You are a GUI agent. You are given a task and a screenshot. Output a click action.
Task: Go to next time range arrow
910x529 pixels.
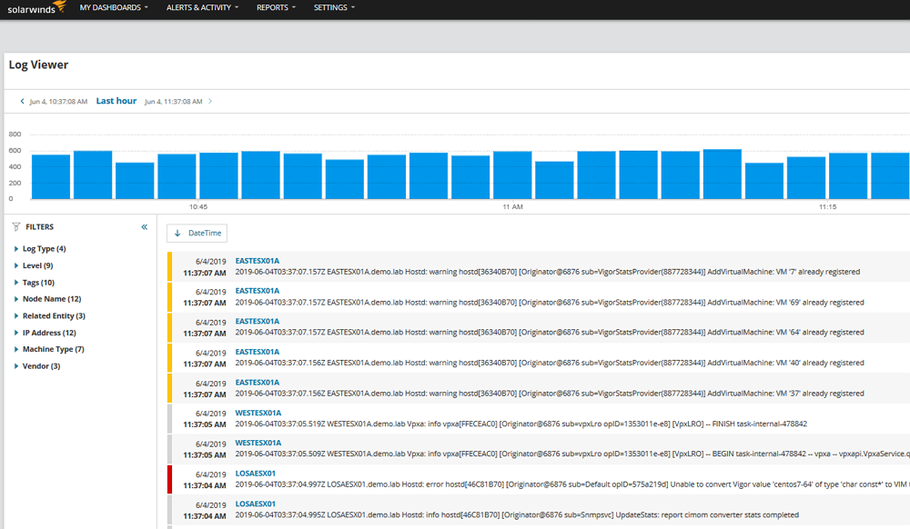pyautogui.click(x=210, y=102)
